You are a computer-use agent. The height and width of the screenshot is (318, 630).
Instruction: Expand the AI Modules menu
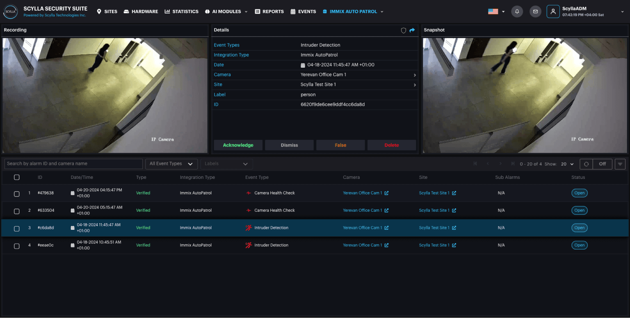point(226,11)
